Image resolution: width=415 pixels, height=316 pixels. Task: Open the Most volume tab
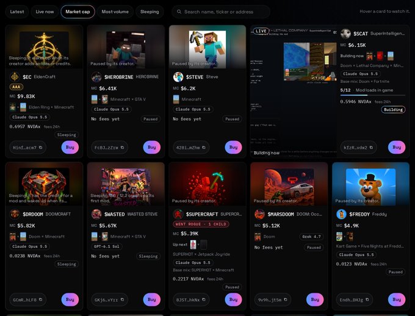pyautogui.click(x=115, y=12)
